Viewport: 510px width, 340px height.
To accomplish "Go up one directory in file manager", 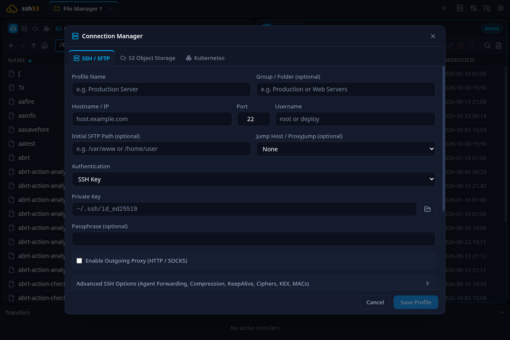I will 34,45.
